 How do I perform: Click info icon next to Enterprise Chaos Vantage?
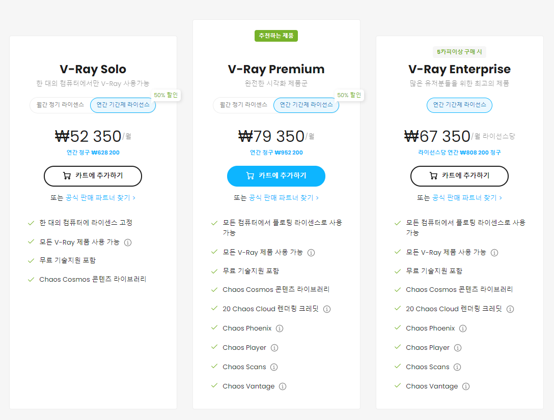coord(466,386)
